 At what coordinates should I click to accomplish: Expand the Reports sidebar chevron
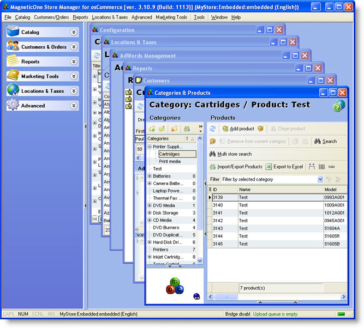click(74, 62)
